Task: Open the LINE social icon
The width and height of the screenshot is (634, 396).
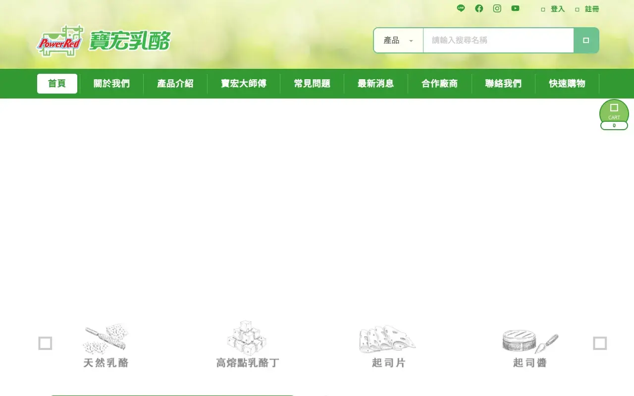Action: [461, 8]
